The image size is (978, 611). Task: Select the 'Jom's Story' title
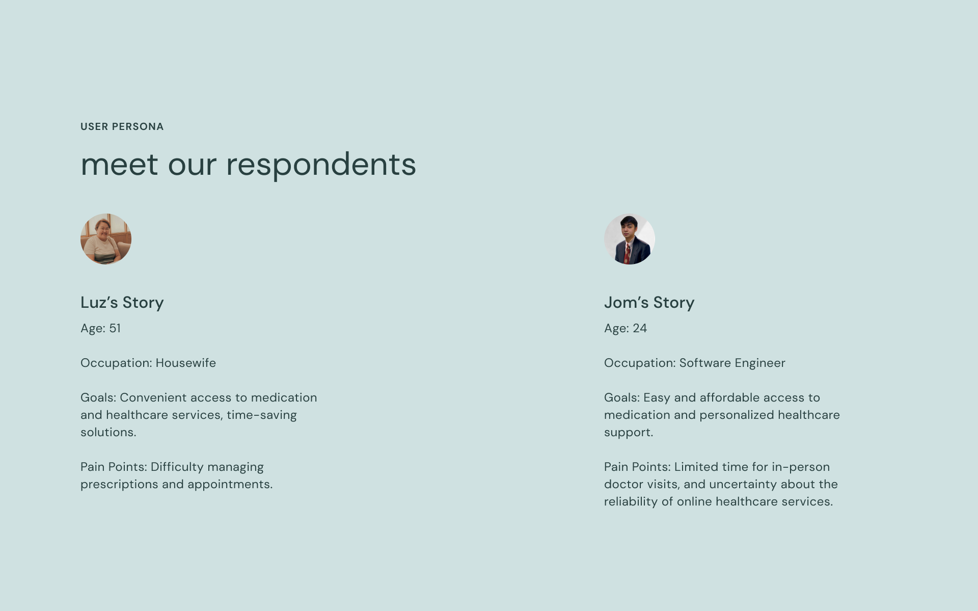[649, 302]
